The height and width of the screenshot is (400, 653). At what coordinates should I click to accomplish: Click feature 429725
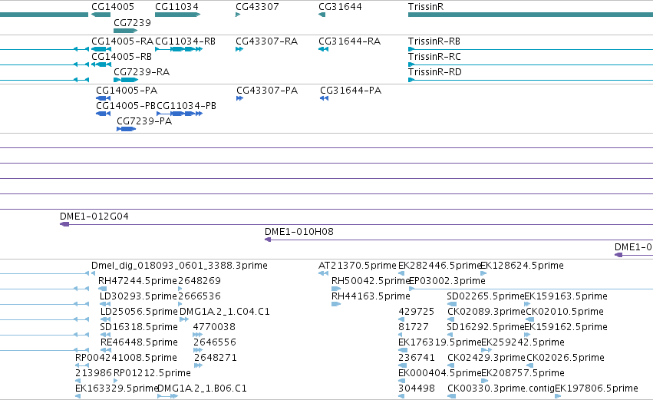[x=417, y=312]
